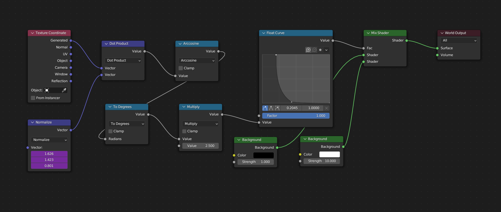Select the top curve control point
This screenshot has height=212, width=501.
coord(276,55)
